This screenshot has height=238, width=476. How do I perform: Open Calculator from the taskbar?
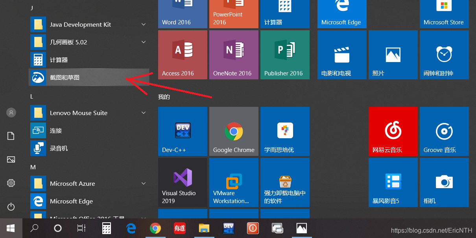[106, 228]
